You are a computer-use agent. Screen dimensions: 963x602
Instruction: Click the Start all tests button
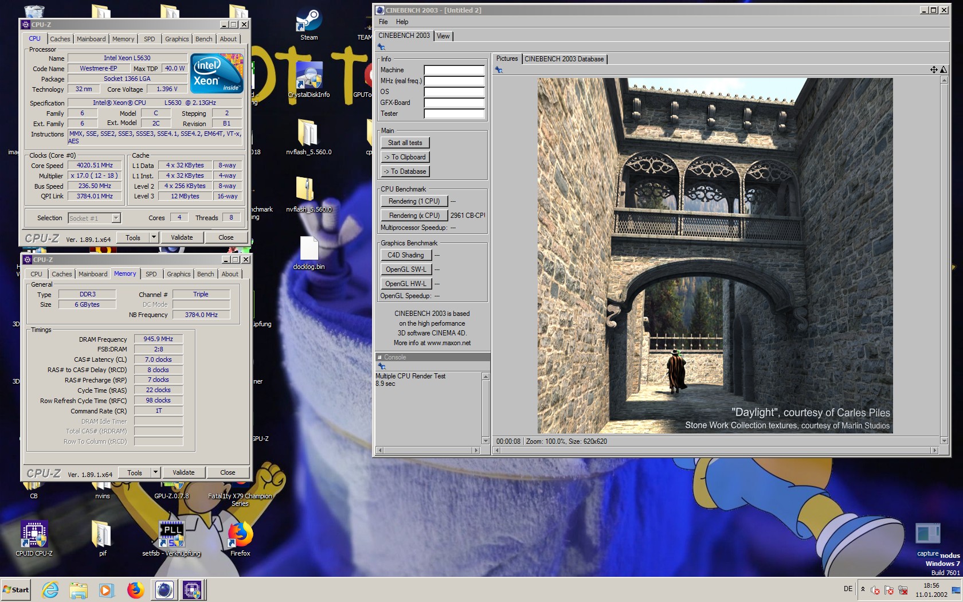(x=405, y=143)
